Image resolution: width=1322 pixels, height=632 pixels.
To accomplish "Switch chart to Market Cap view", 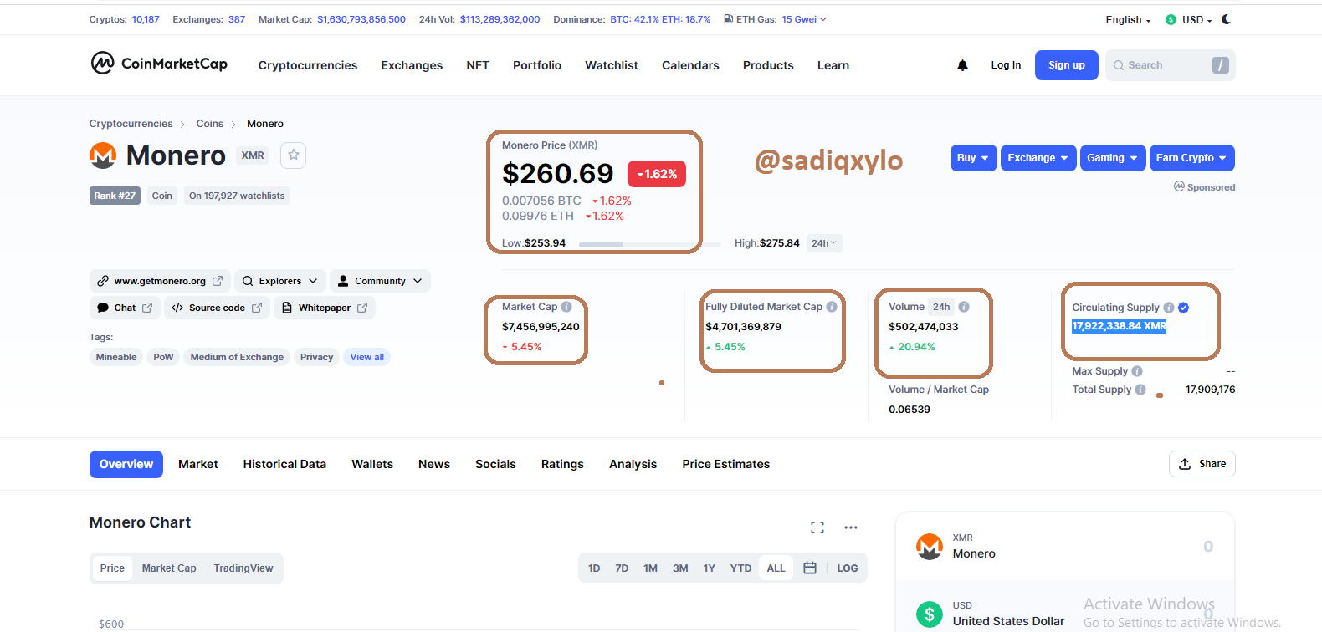I will pyautogui.click(x=169, y=568).
